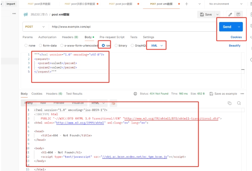Image resolution: width=252 pixels, height=171 pixels.
Task: Click the network globe icon
Action: coord(135,94)
